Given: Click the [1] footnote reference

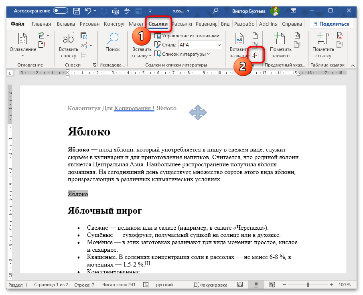Looking at the screenshot, I should click(148, 263).
